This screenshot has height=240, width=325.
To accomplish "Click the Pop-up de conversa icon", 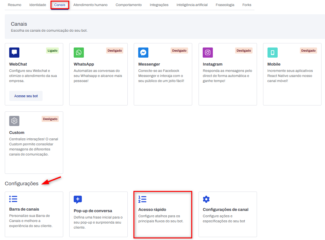I will tap(78, 199).
